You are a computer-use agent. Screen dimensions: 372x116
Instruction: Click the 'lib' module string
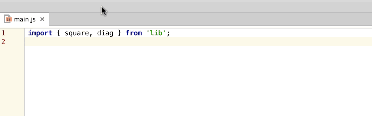click(156, 33)
